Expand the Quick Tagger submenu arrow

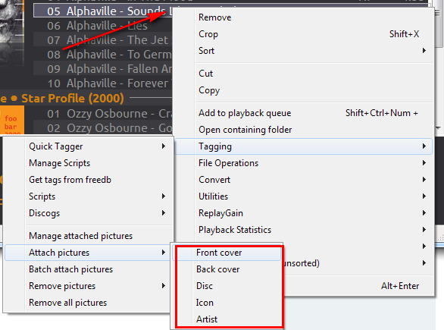[x=164, y=146]
